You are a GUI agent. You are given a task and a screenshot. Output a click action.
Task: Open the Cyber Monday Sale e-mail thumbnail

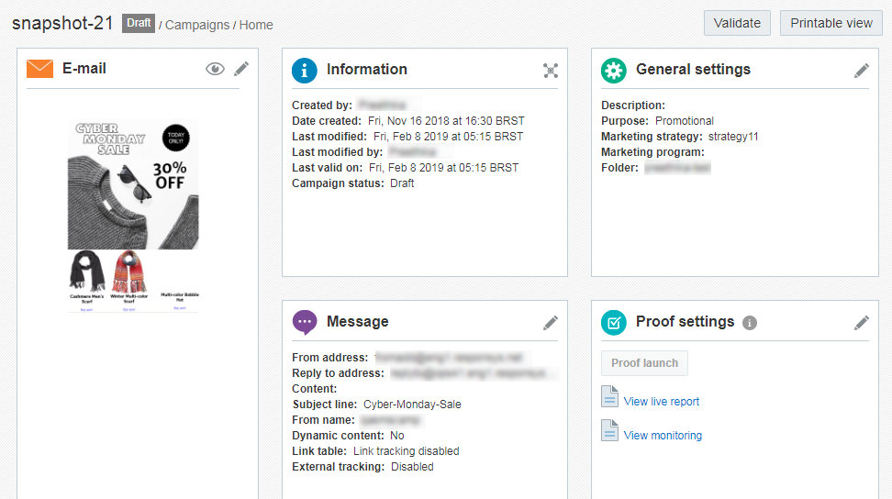(x=133, y=216)
